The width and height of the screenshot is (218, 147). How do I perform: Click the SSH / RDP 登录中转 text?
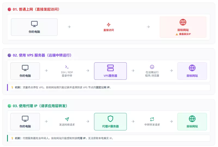(x=67, y=74)
